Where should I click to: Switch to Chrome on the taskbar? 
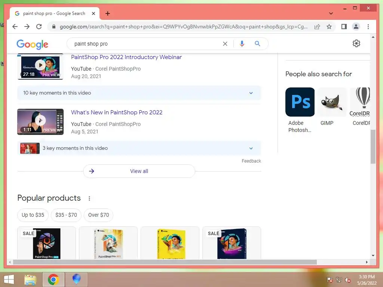pos(53,280)
